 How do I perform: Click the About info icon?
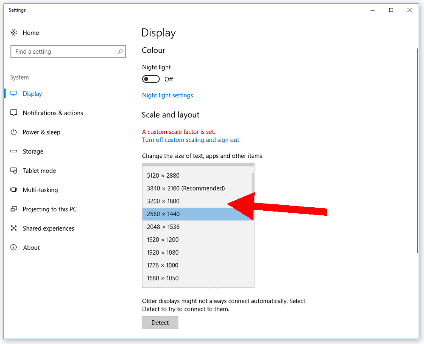14,248
